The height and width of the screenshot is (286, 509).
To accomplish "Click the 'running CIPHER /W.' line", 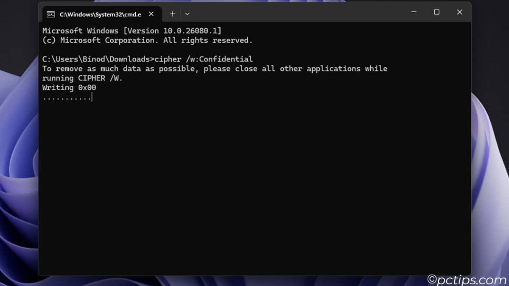I will [82, 78].
